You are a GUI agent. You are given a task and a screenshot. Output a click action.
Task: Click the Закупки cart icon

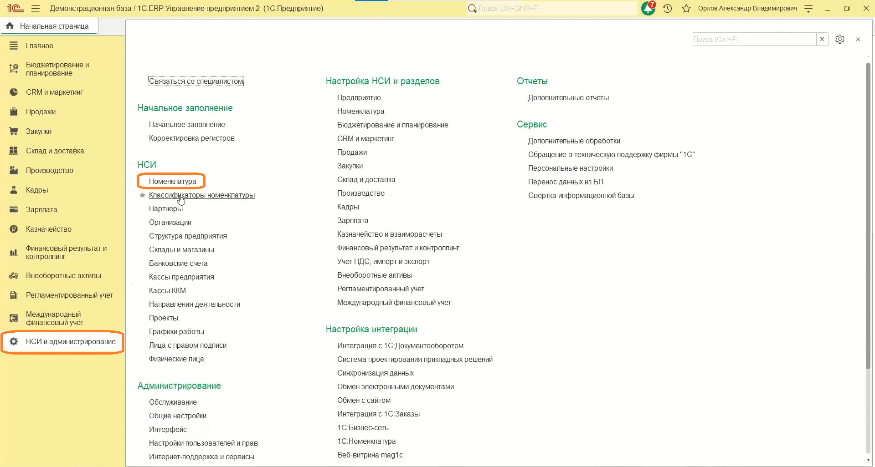(x=14, y=131)
